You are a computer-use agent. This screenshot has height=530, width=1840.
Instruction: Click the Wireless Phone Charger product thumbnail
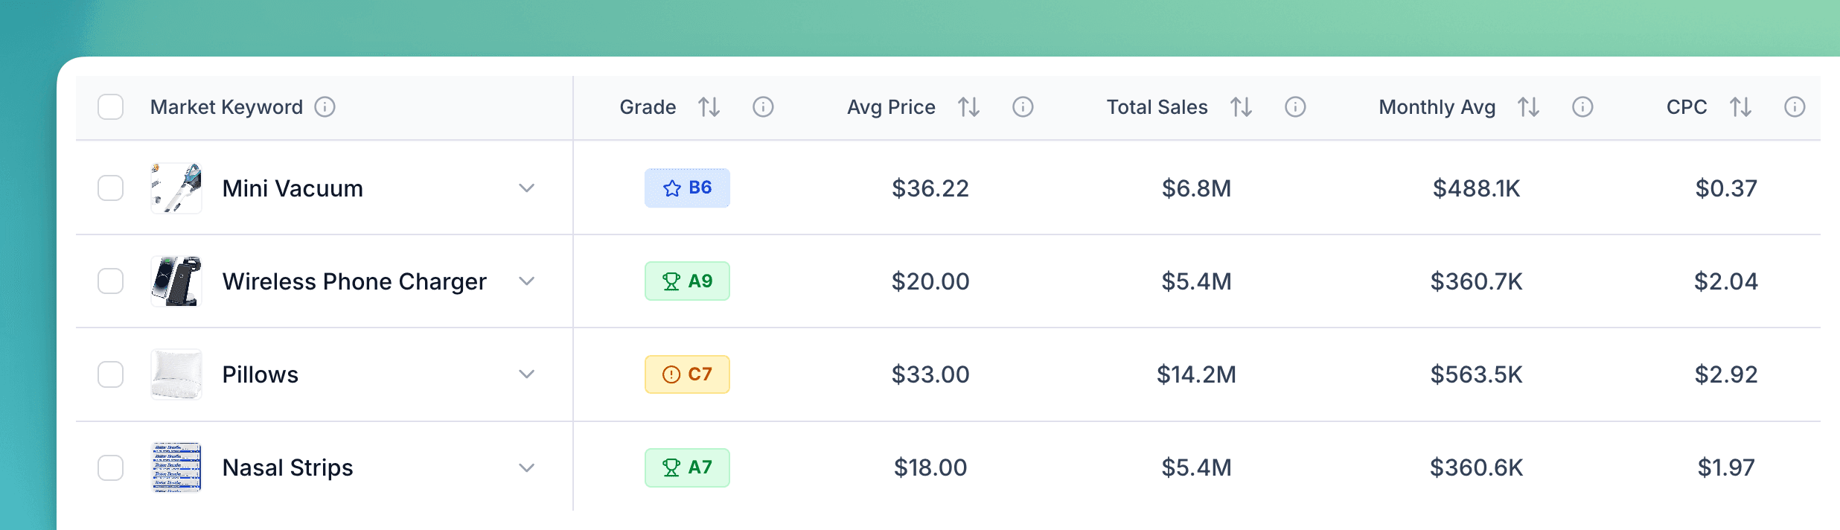[176, 281]
